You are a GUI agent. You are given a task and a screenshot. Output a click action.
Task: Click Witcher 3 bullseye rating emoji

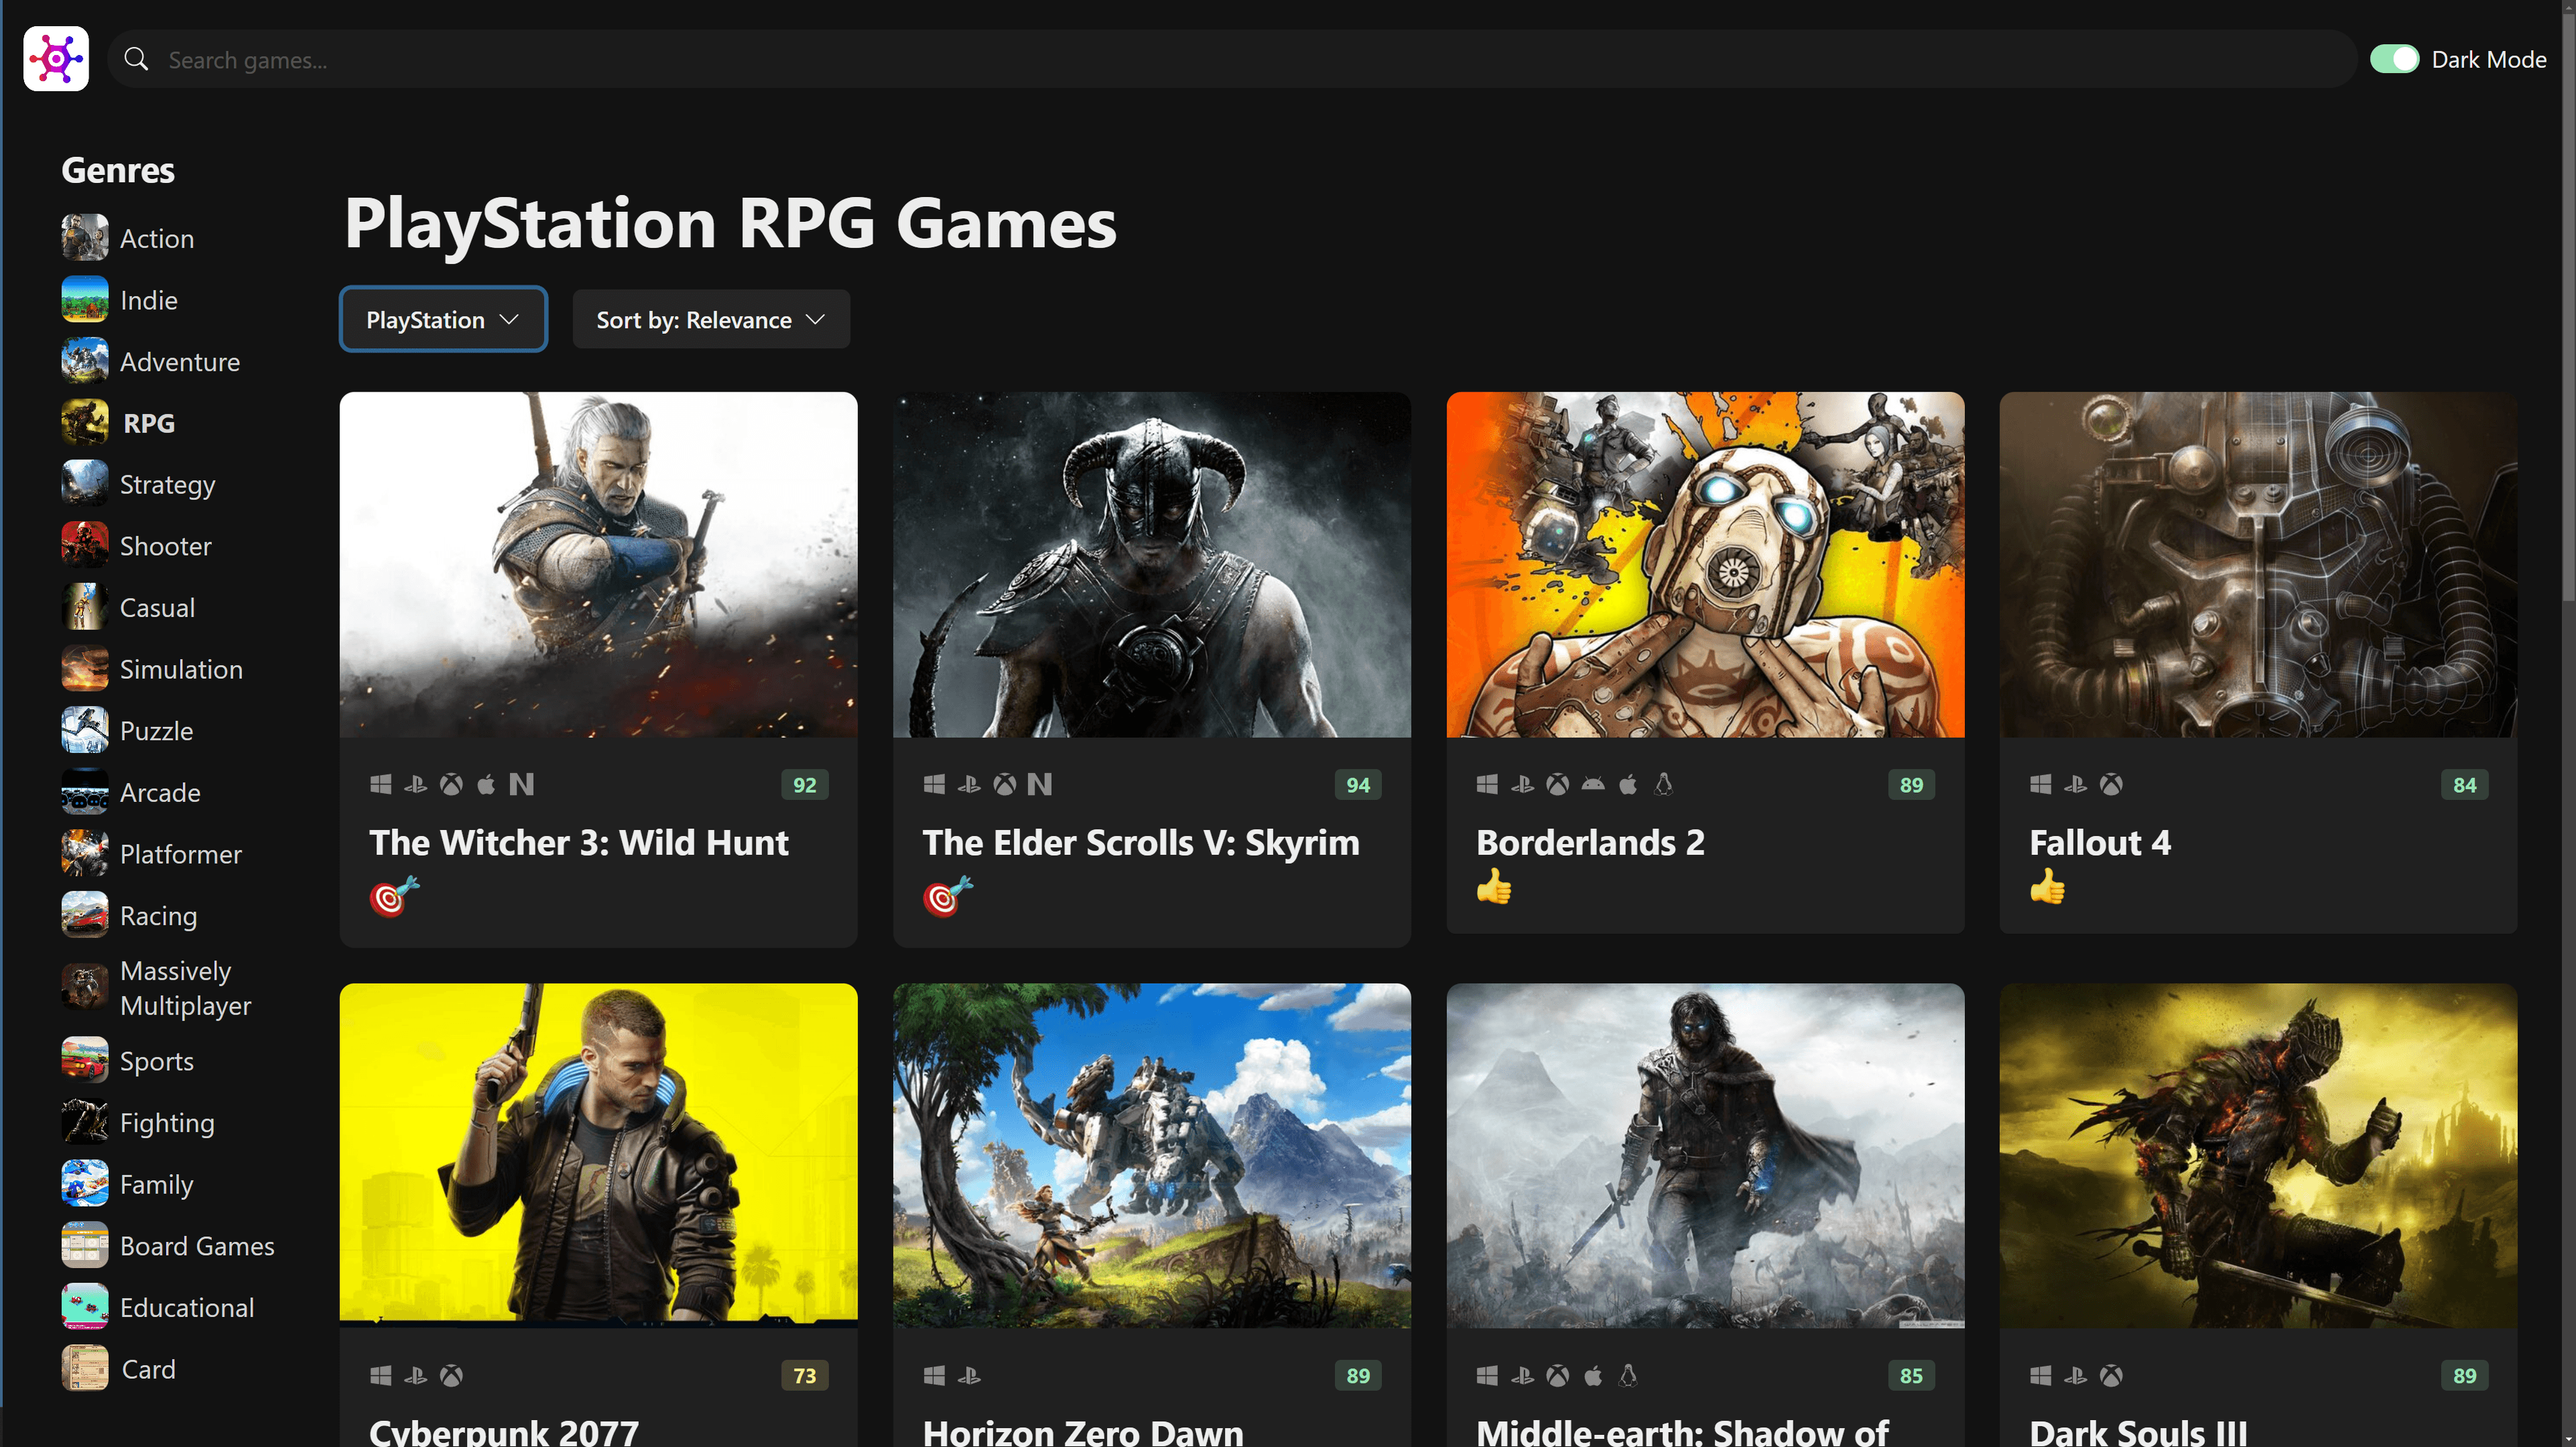pyautogui.click(x=394, y=896)
